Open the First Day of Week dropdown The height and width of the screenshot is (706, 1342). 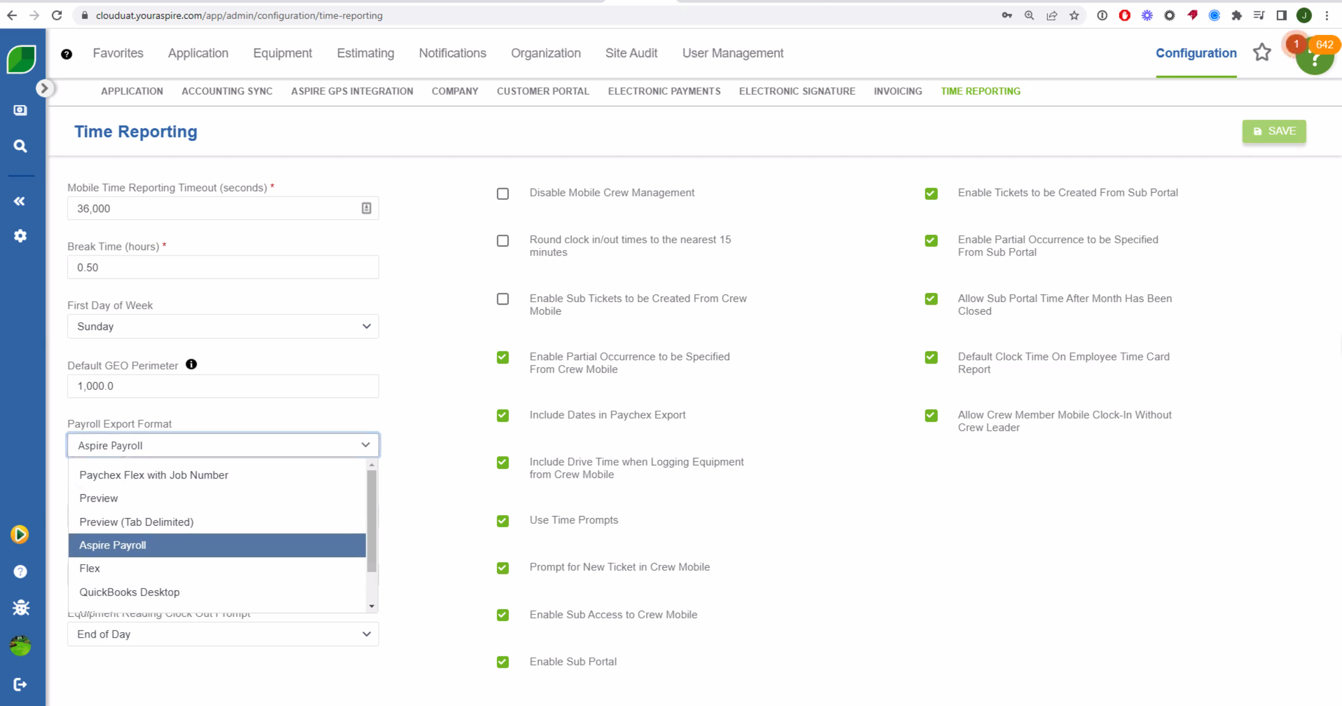(223, 326)
